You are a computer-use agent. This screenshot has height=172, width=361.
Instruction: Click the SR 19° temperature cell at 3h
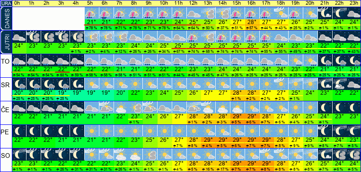(62, 93)
